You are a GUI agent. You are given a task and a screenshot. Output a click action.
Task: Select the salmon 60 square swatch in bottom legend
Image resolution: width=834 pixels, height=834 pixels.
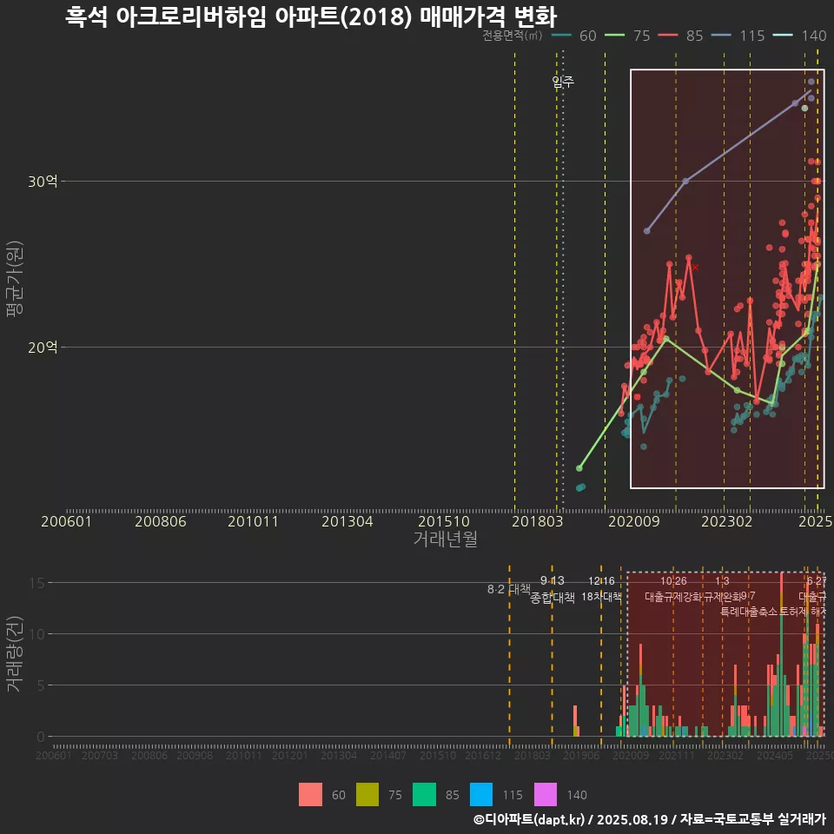click(310, 795)
